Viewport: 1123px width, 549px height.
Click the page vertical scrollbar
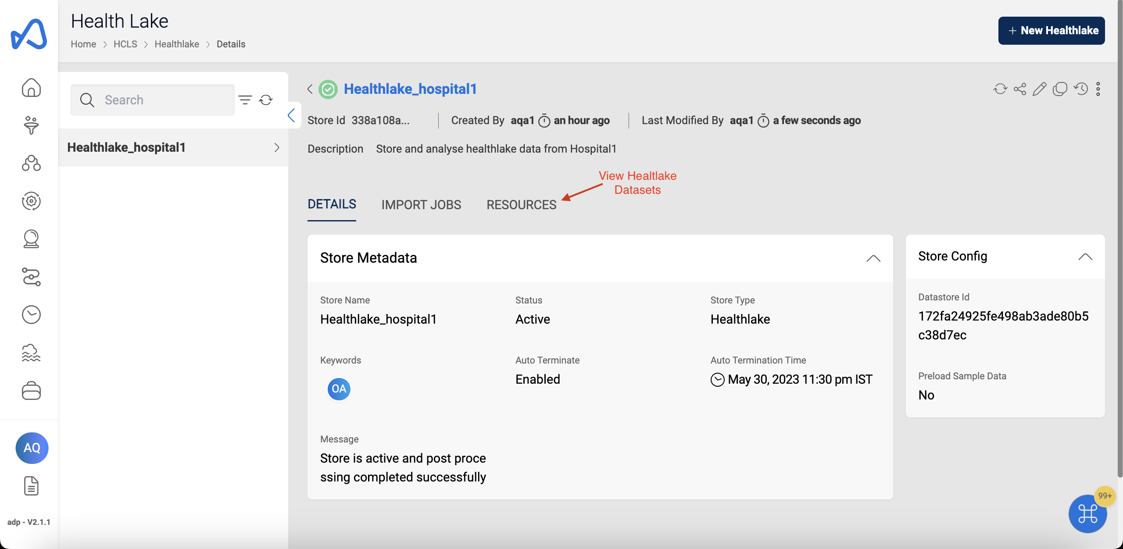tap(1120, 239)
